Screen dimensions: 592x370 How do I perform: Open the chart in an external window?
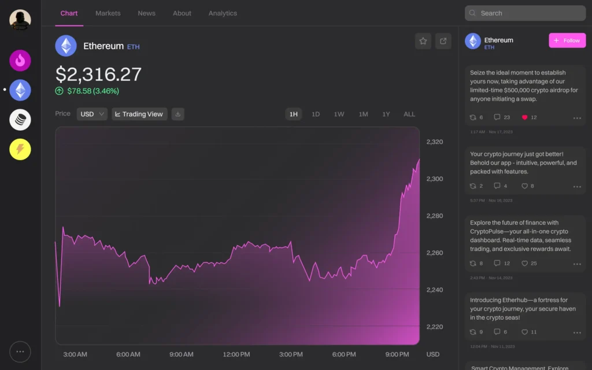click(443, 41)
